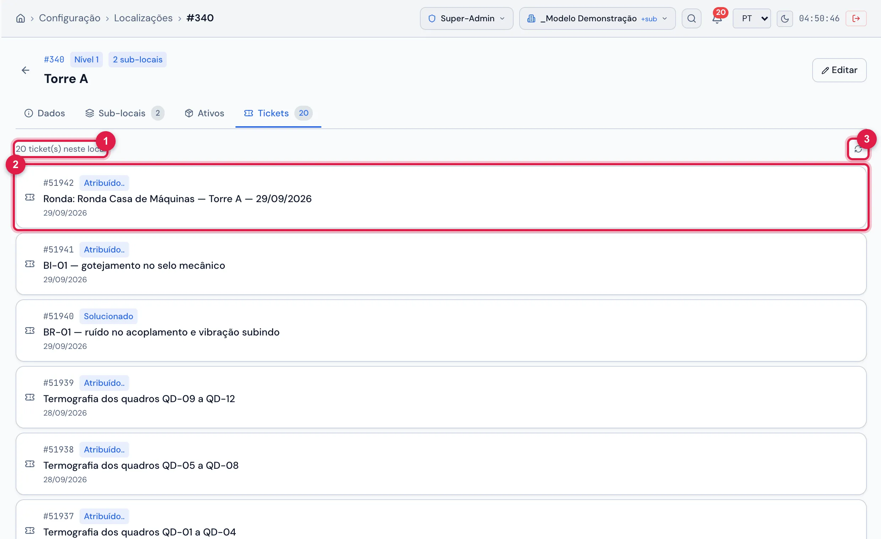Click ticket icon of #51937 card

click(x=30, y=530)
